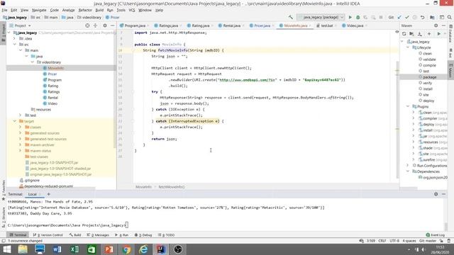
Task: Click the terminal command prompt line
Action: pyautogui.click(x=68, y=225)
